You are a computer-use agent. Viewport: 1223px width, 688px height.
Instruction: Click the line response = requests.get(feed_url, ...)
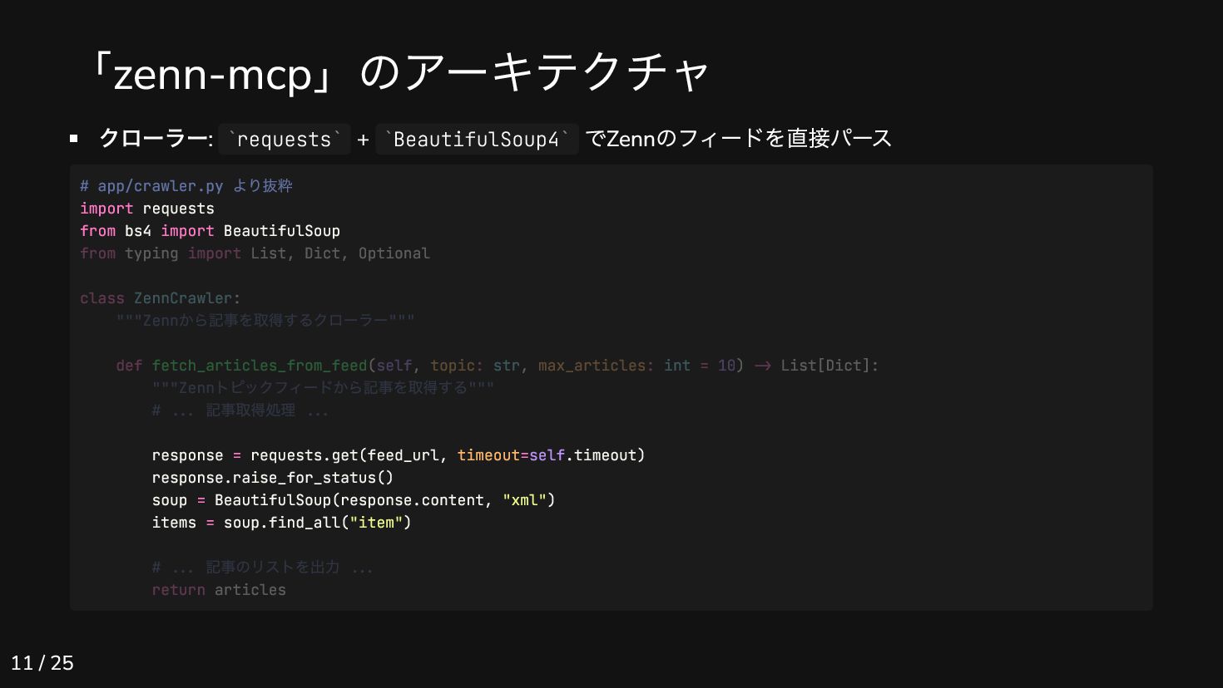tap(399, 455)
